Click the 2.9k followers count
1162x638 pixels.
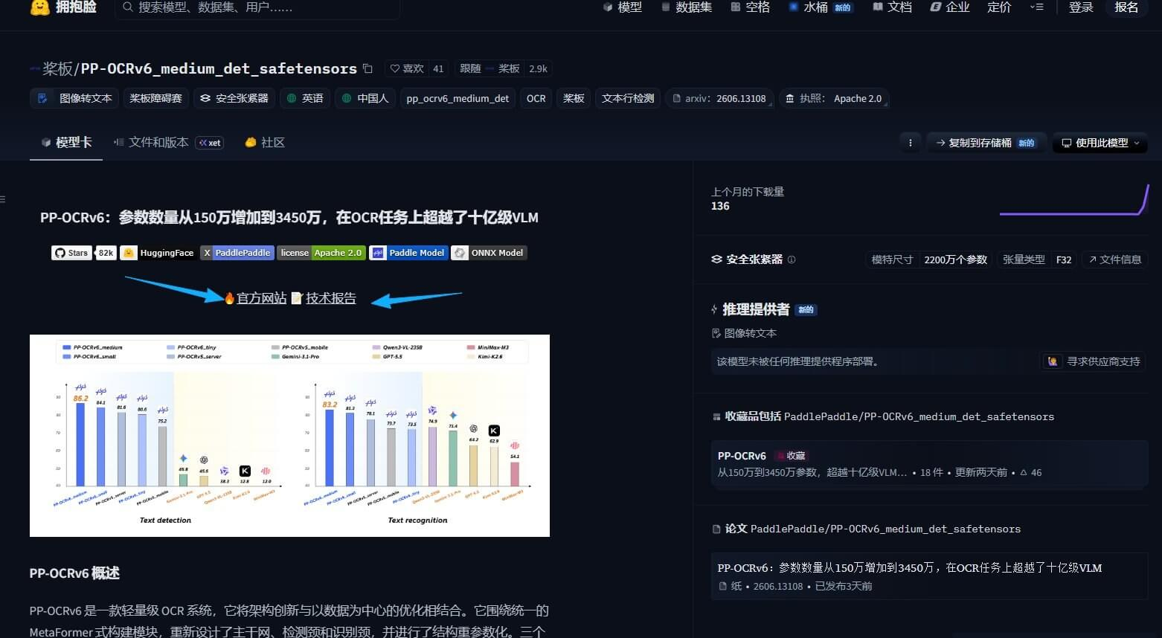tap(538, 68)
